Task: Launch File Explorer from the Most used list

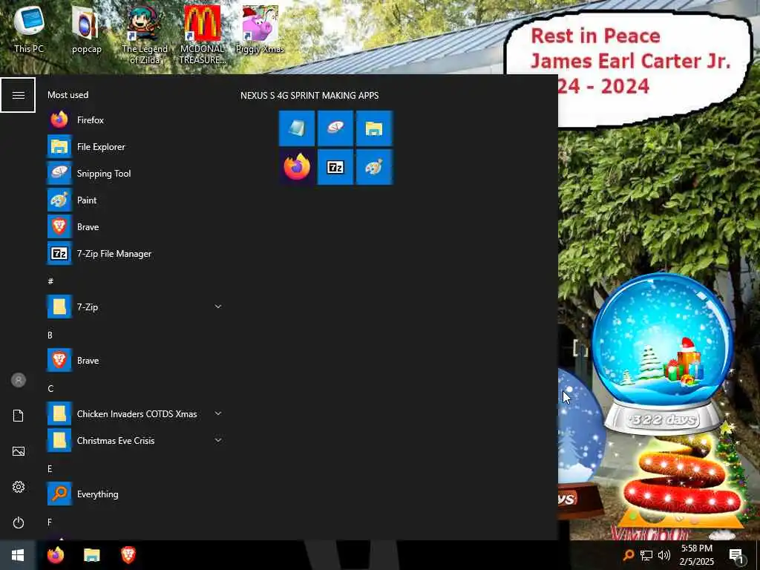Action: pyautogui.click(x=136, y=146)
